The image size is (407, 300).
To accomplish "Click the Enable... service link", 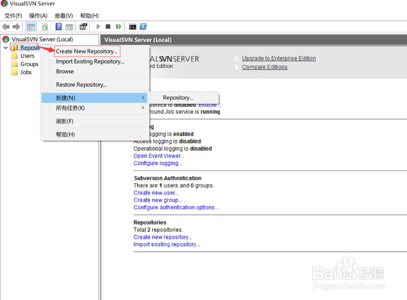I will coord(210,105).
